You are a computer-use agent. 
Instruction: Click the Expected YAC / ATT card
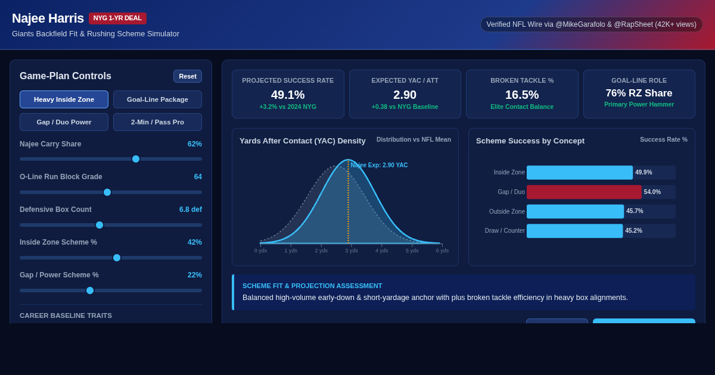(405, 94)
